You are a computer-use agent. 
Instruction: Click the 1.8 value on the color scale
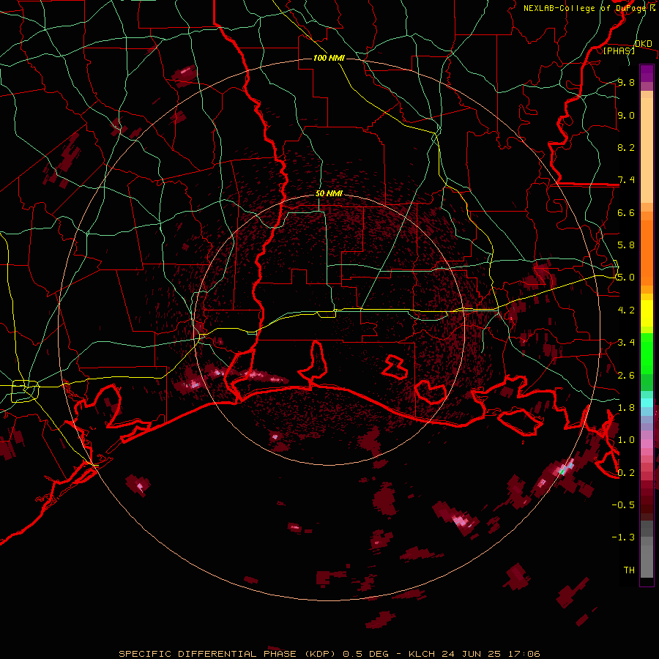tap(626, 408)
